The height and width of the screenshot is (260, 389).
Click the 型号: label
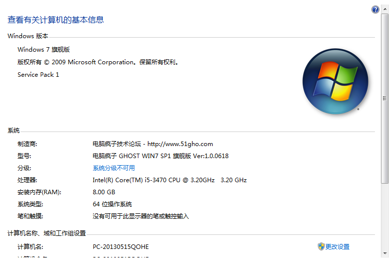(x=24, y=156)
